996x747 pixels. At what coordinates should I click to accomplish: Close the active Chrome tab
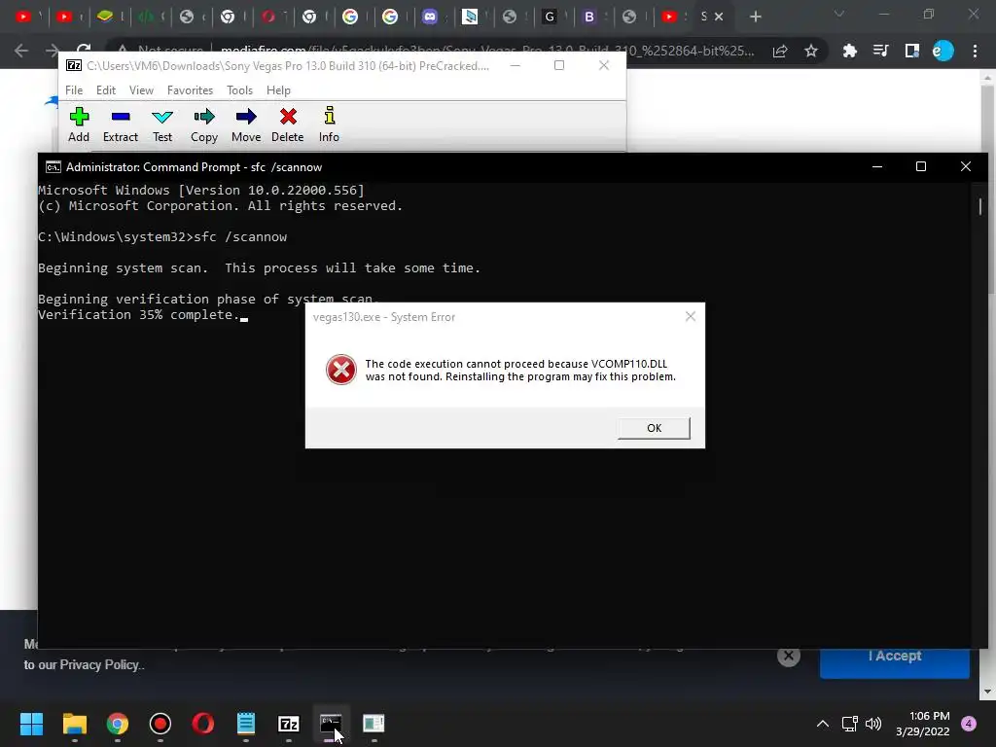click(x=719, y=17)
